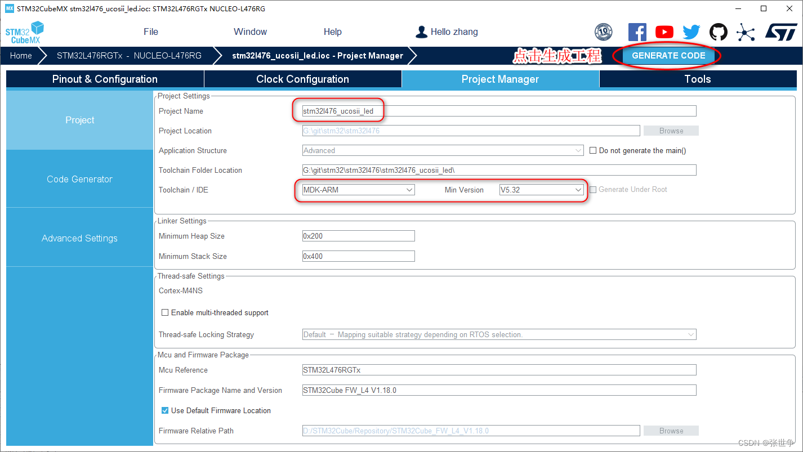Image resolution: width=803 pixels, height=452 pixels.
Task: Open the Facebook icon link
Action: [637, 32]
